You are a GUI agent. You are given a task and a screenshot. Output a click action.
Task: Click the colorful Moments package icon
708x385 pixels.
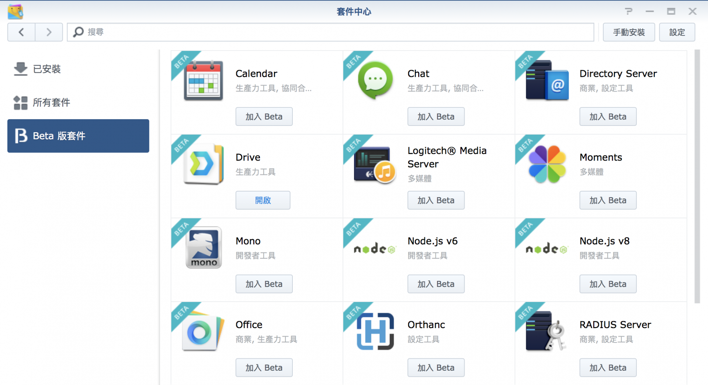(x=547, y=164)
